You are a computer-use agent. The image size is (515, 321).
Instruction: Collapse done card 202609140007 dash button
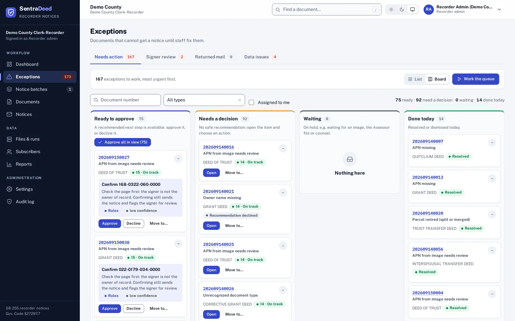point(492,143)
